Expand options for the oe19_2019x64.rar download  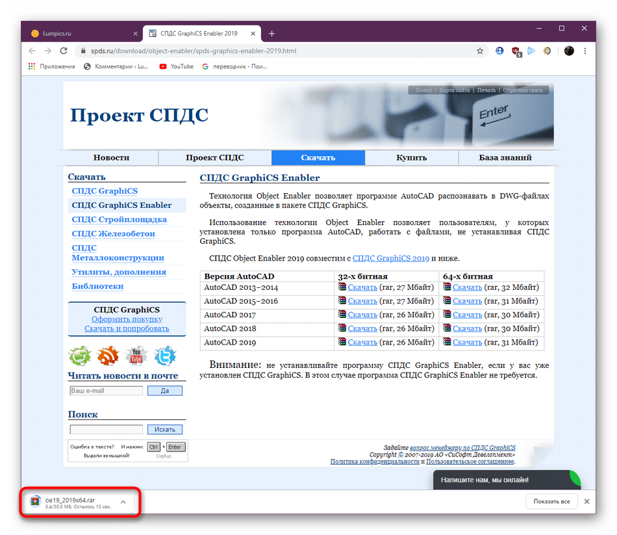tap(123, 502)
